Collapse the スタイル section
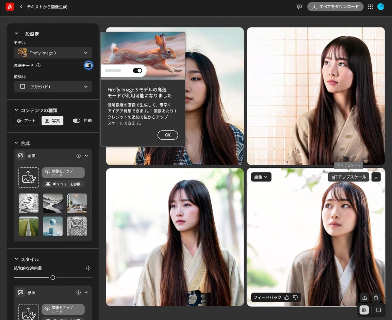 coord(16,259)
